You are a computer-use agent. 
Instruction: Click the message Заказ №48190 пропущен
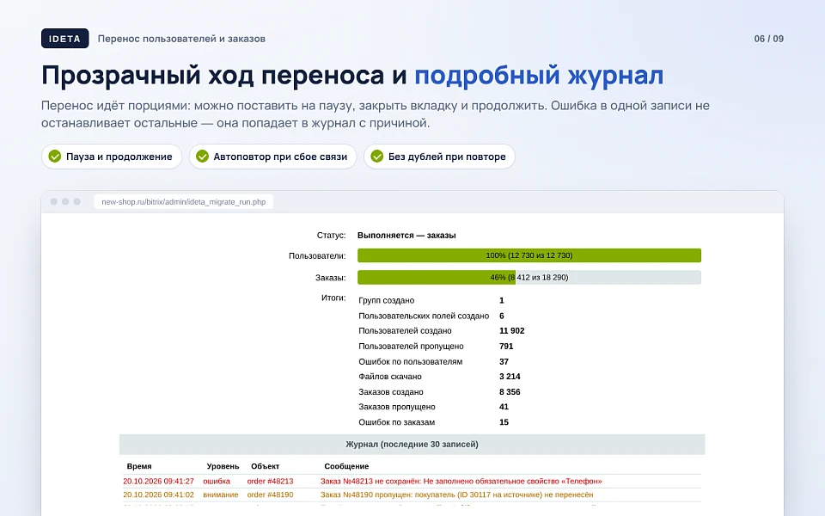pos(456,495)
